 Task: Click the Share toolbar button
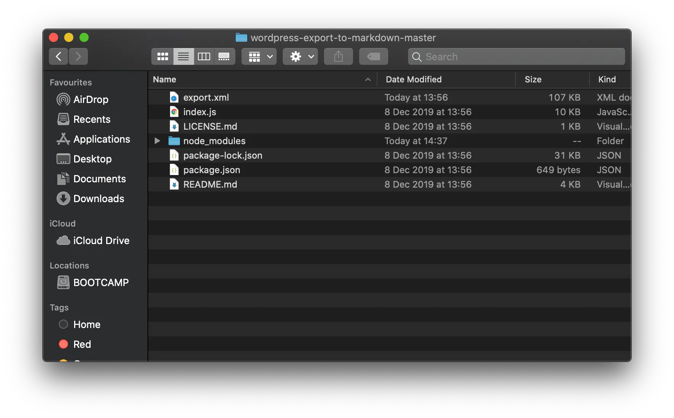339,56
